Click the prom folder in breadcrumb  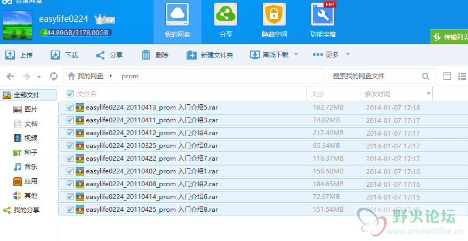click(130, 76)
